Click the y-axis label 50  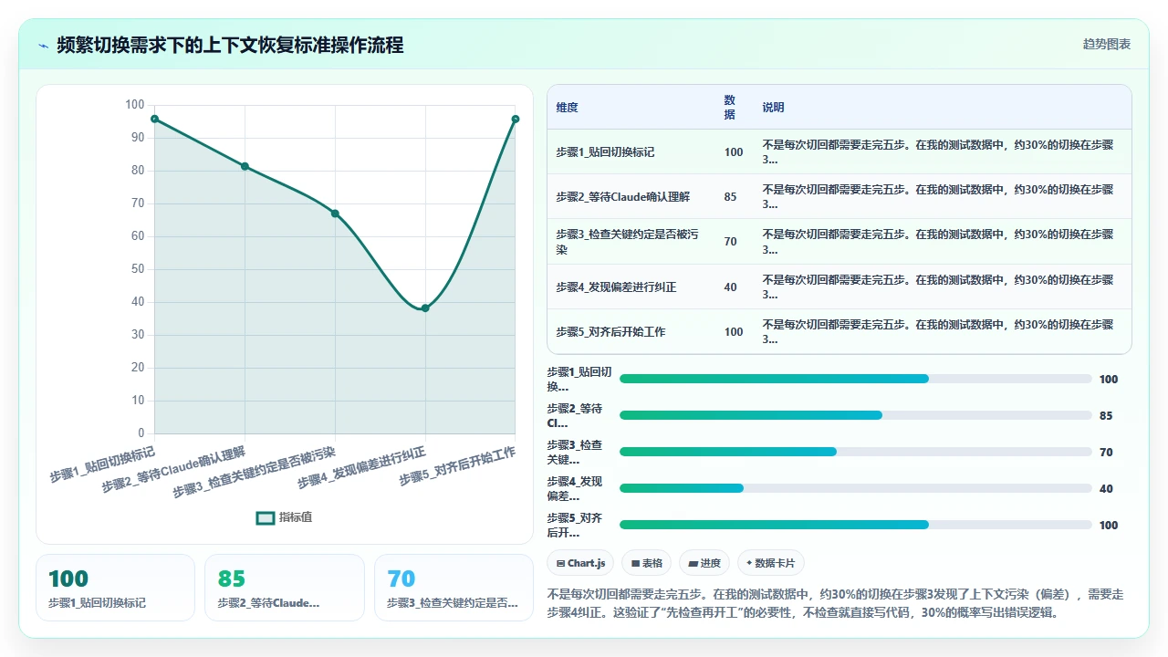(138, 269)
